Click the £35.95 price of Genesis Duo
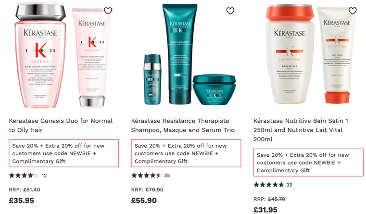Image resolution: width=366 pixels, height=214 pixels. (22, 201)
